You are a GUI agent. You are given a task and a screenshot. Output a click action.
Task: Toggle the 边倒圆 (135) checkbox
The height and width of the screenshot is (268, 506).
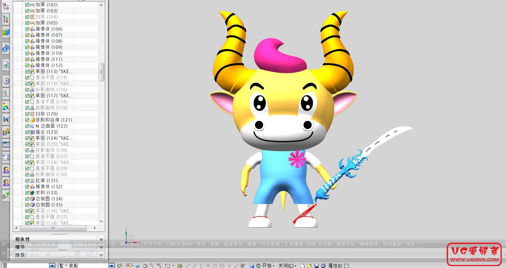pyautogui.click(x=27, y=205)
